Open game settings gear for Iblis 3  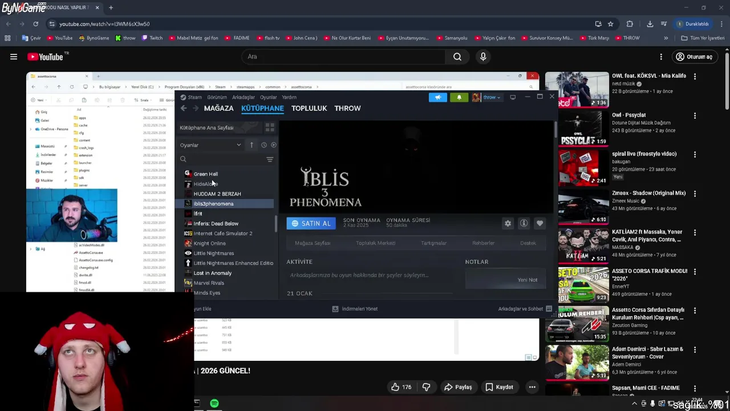508,223
